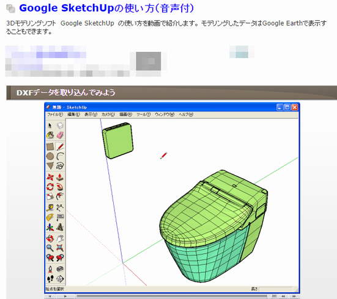Click the 長さ length input field

coord(276,289)
